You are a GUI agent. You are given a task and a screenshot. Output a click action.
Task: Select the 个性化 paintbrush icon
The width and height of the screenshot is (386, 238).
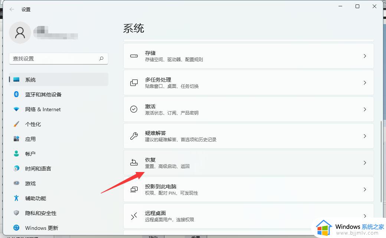coord(16,124)
